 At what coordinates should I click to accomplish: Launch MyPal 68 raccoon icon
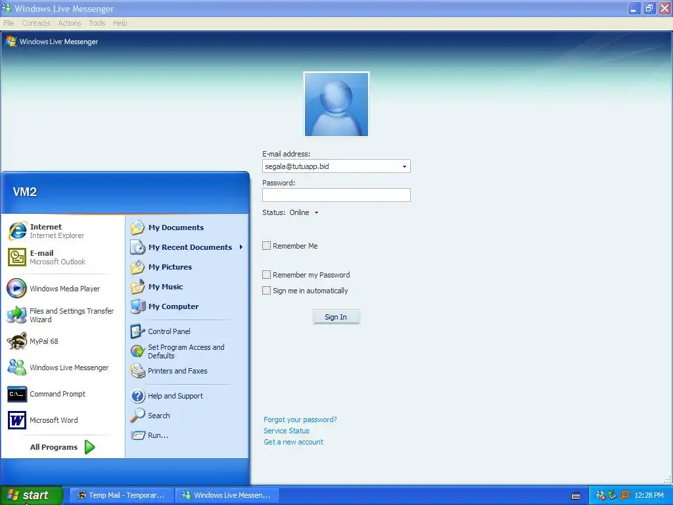[x=16, y=341]
